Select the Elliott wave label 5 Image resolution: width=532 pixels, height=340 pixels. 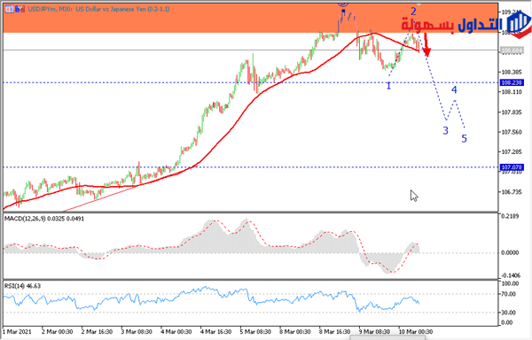(x=464, y=138)
